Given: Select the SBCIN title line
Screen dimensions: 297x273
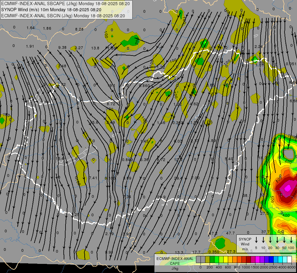Looking at the screenshot, I should coord(63,16).
